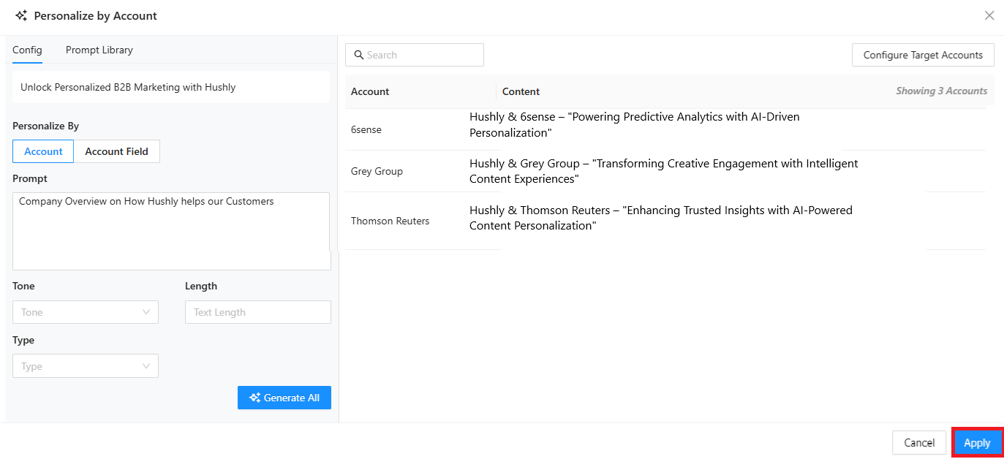Click the 6sense Powering Predictive Analytics content

click(635, 125)
